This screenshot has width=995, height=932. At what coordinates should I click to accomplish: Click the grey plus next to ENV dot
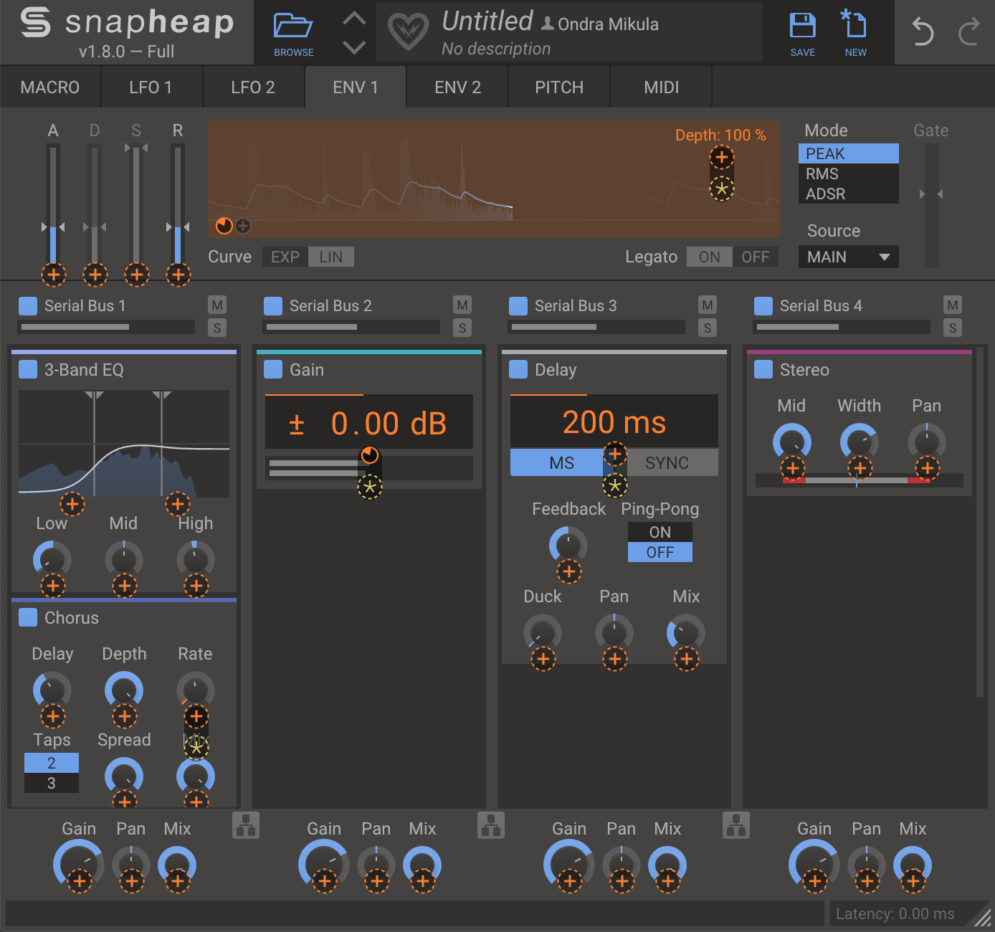click(x=243, y=226)
